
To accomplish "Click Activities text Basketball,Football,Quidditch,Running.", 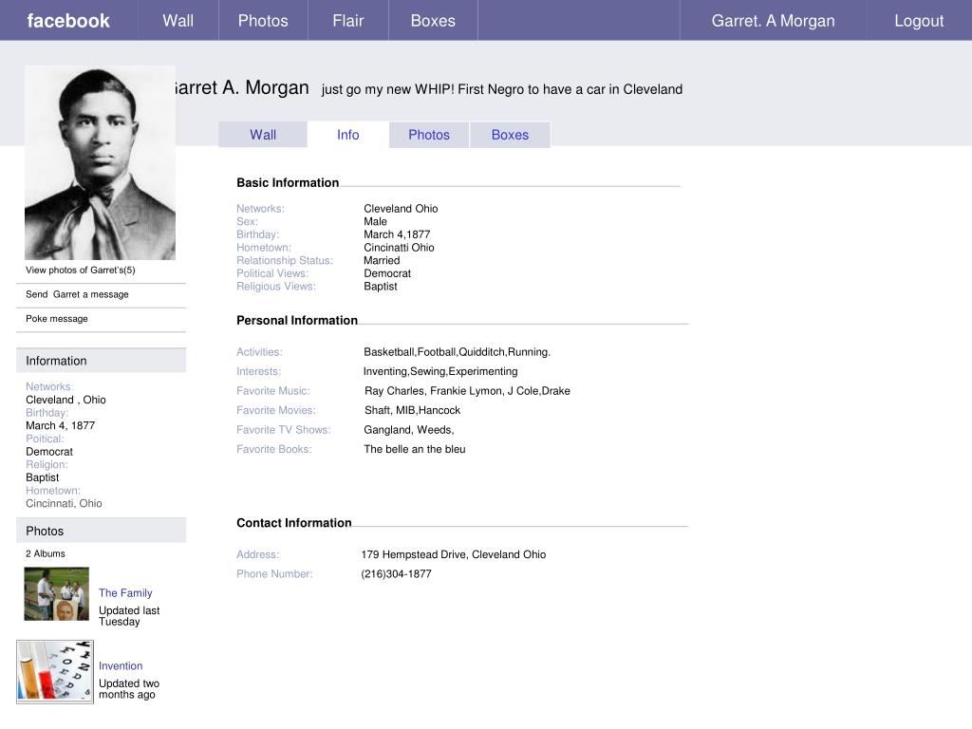I will (457, 352).
